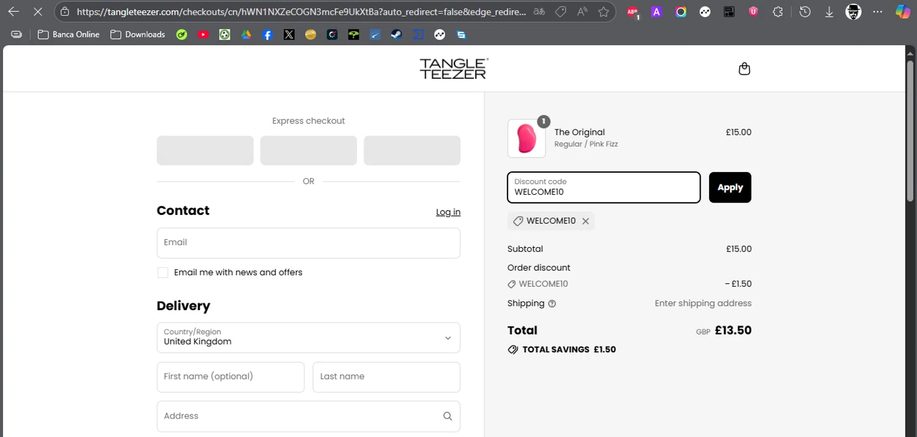917x437 pixels.
Task: Open the shopping price tag icon in address bar
Action: 560,12
